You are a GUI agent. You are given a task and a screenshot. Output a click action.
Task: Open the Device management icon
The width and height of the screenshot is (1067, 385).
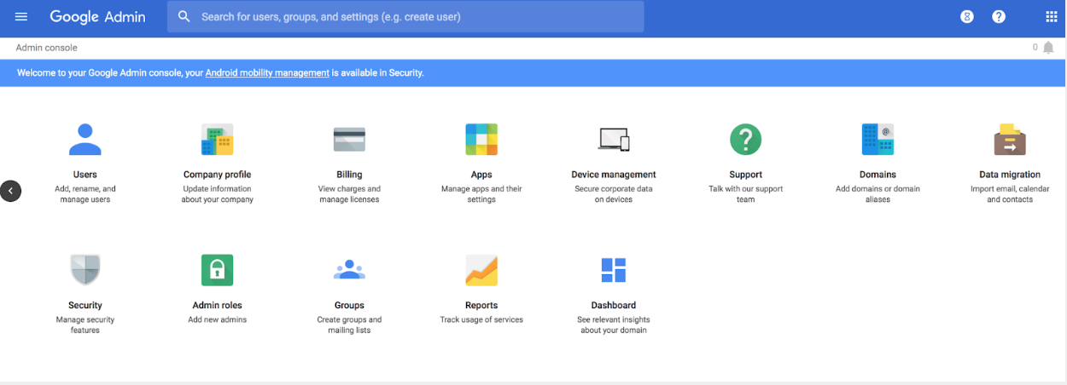[x=614, y=139]
